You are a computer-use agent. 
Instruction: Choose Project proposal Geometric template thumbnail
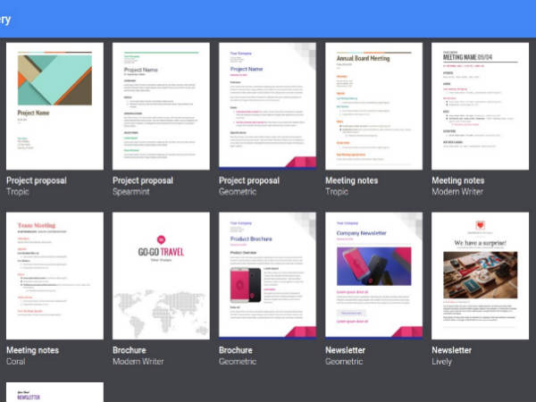pos(267,105)
